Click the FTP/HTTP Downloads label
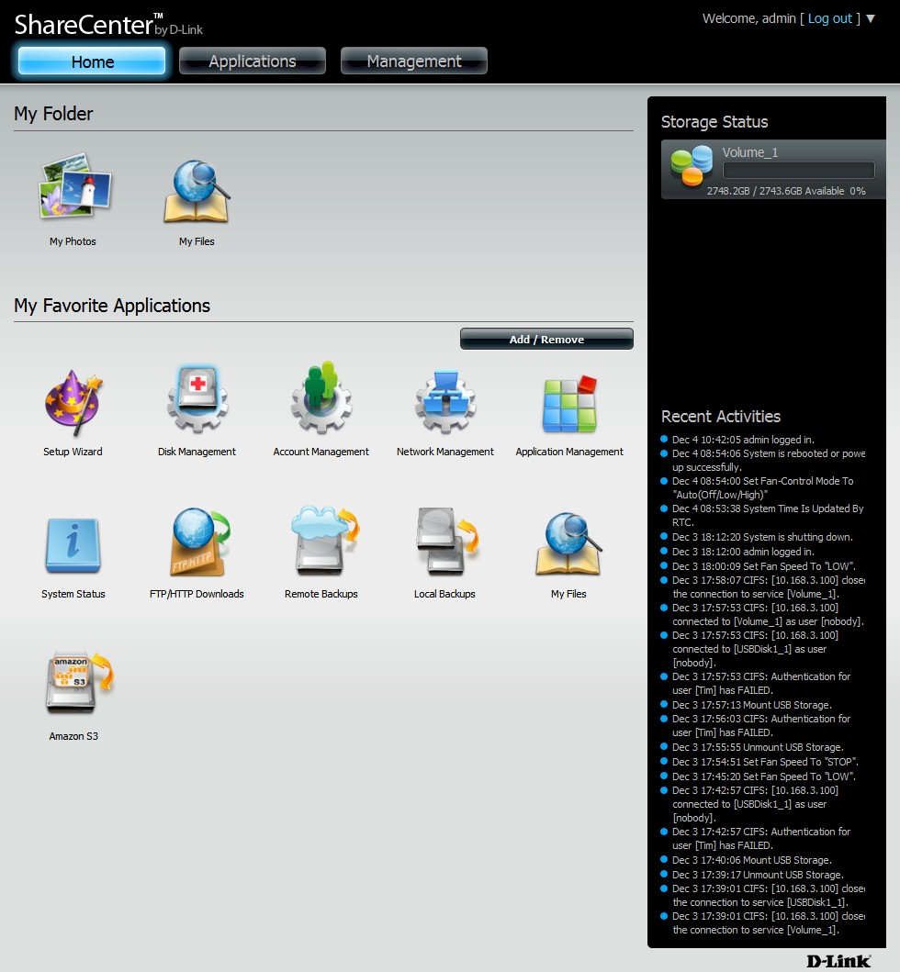Image resolution: width=900 pixels, height=972 pixels. click(197, 594)
